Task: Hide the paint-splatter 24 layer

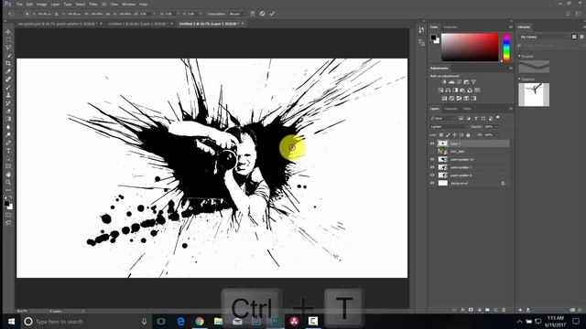Action: tap(432, 159)
